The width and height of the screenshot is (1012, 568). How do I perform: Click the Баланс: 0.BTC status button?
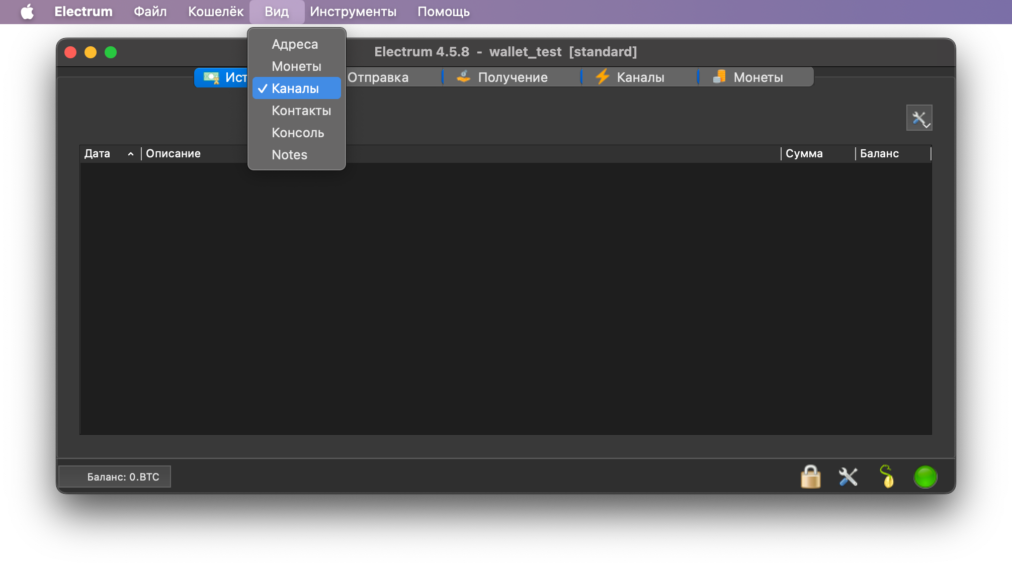coord(115,477)
